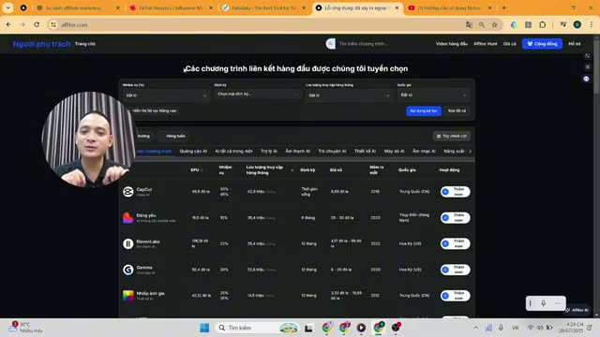
Task: Open Hồ sơ nav link
Action: tap(574, 44)
